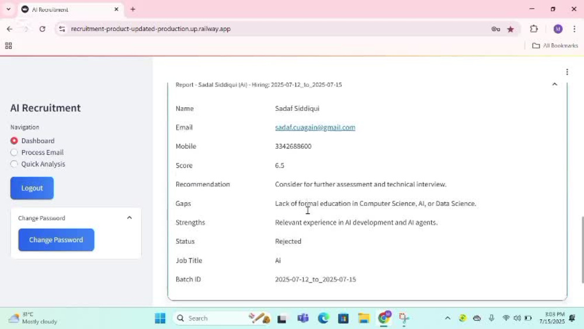The width and height of the screenshot is (584, 329).
Task: Close the AI Recruitment tab
Action: 116,9
